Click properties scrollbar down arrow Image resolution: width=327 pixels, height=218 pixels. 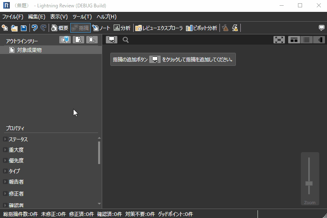[x=99, y=204]
